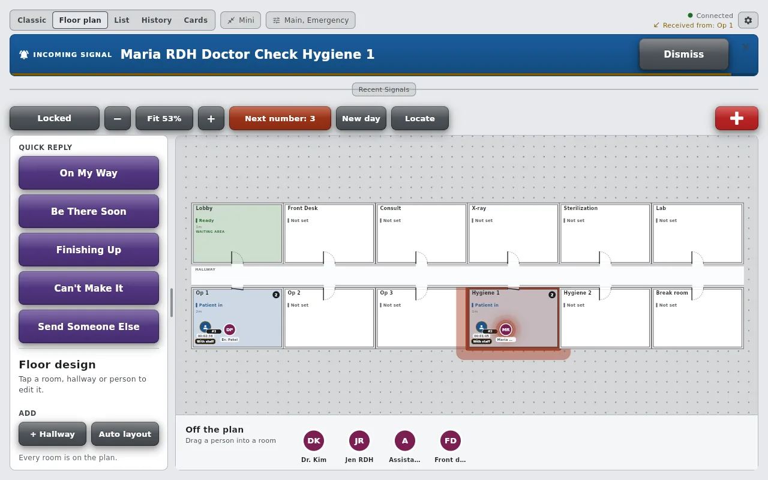Zoom out with the minus button
The image size is (768, 480).
click(118, 118)
